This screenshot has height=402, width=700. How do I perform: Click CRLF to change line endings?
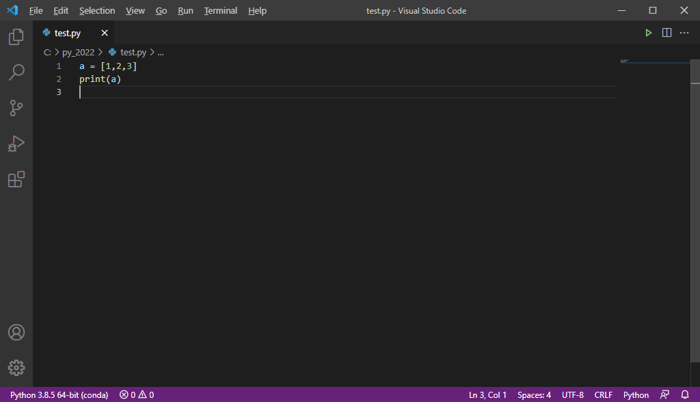[603, 394]
